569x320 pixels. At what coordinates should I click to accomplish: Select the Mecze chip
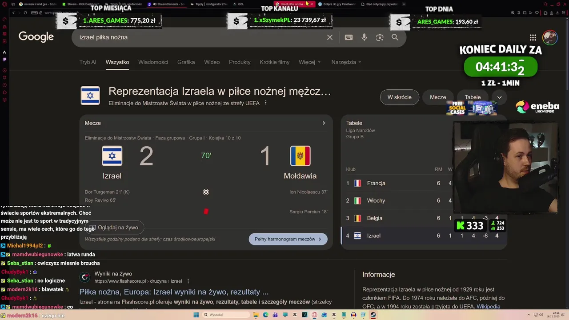pyautogui.click(x=438, y=97)
